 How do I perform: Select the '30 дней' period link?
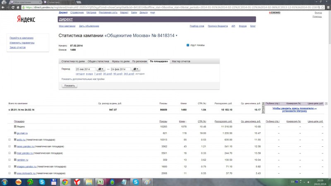(108, 74)
